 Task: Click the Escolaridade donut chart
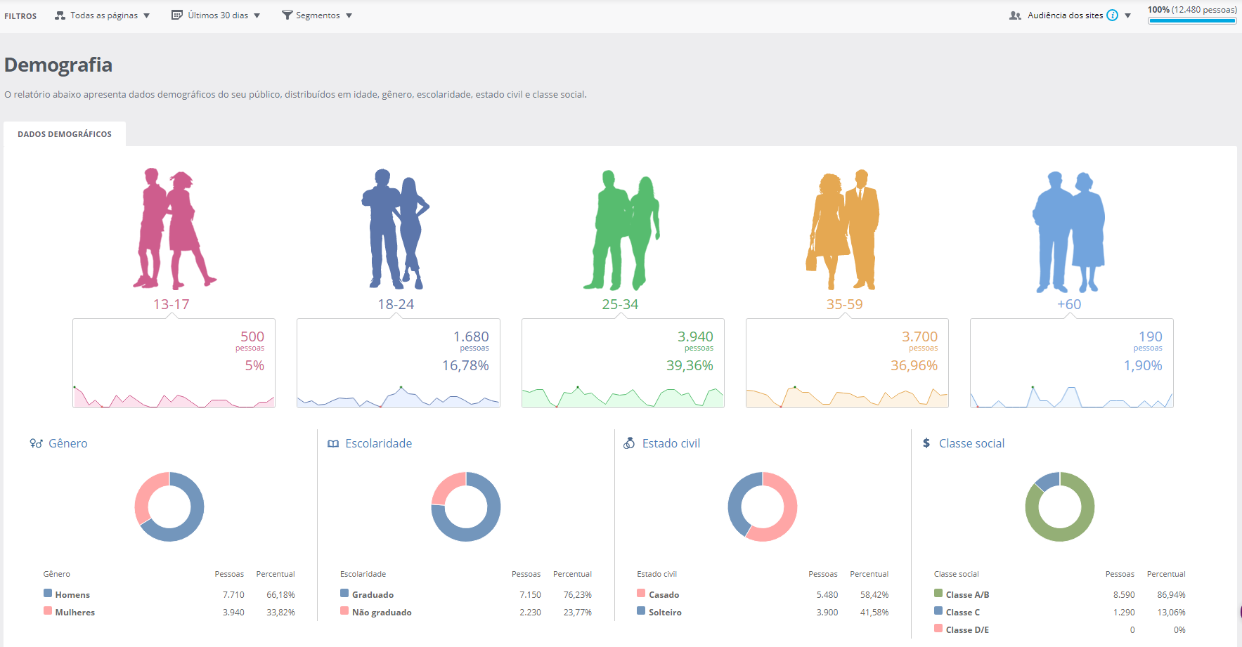[x=466, y=507]
